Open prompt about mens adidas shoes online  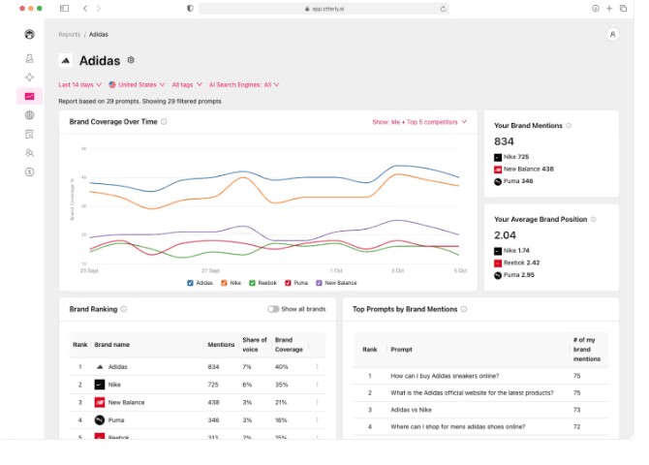pos(458,427)
